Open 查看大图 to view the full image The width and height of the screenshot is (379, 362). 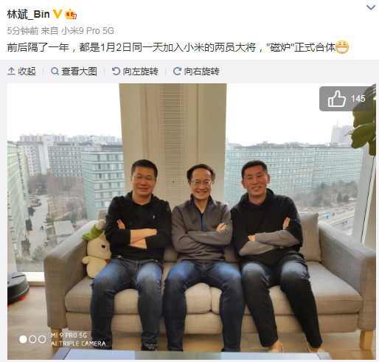[x=74, y=72]
